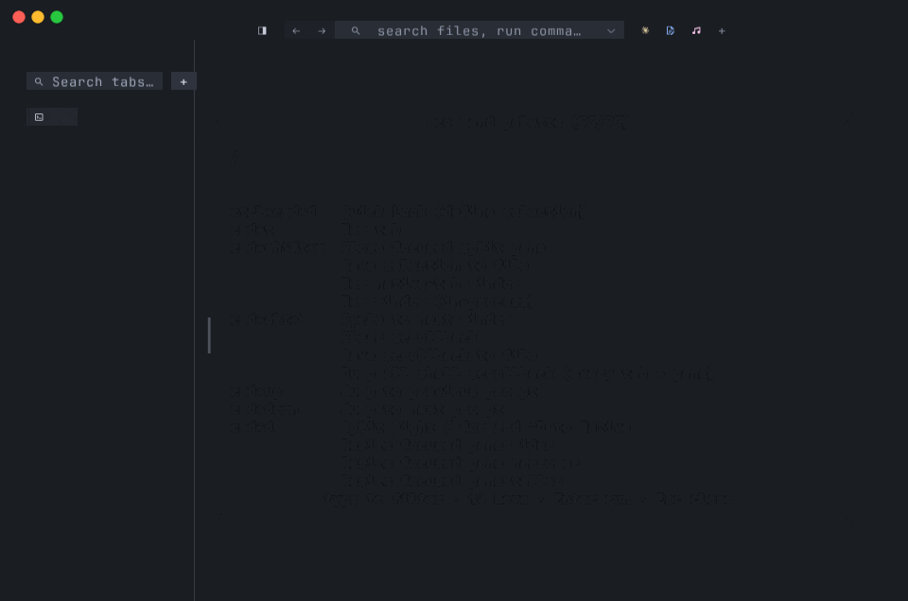Screen dimensions: 908x601
Task: Open the blue file-play icon
Action: point(671,30)
